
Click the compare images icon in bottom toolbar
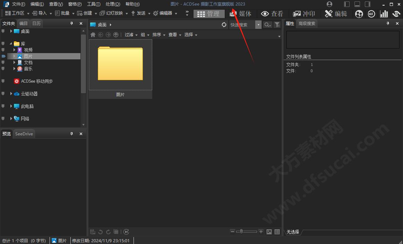point(116,232)
